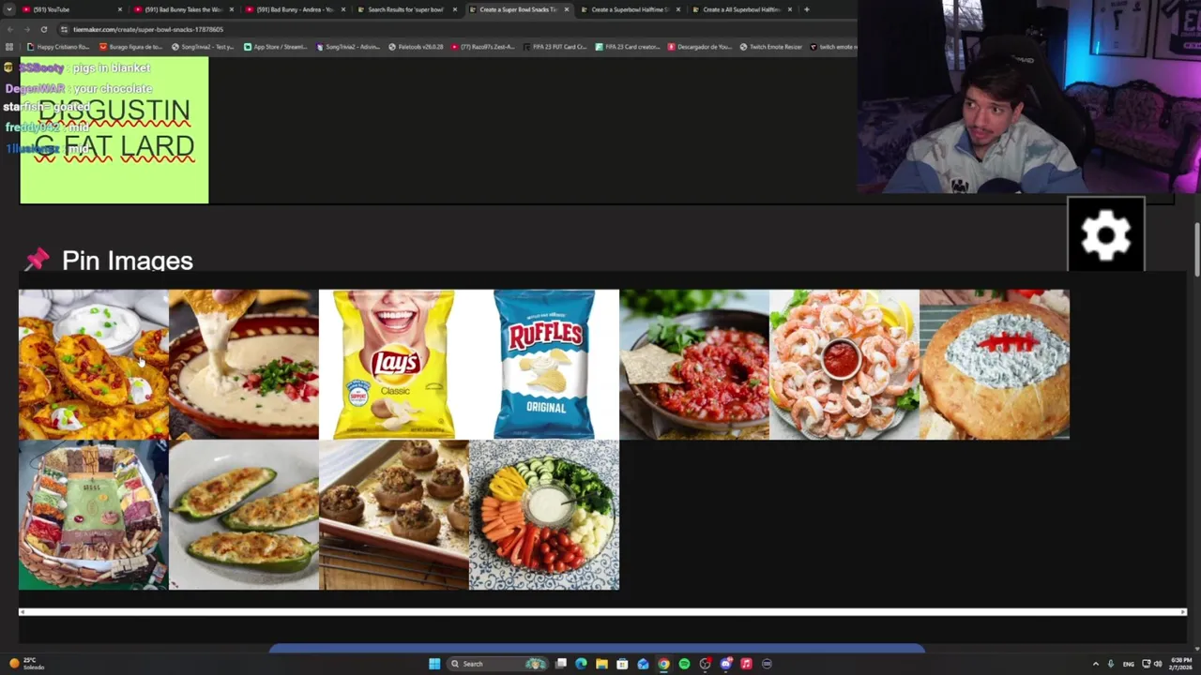Choose the football bread bowl dip image
This screenshot has width=1201, height=675.
point(995,365)
